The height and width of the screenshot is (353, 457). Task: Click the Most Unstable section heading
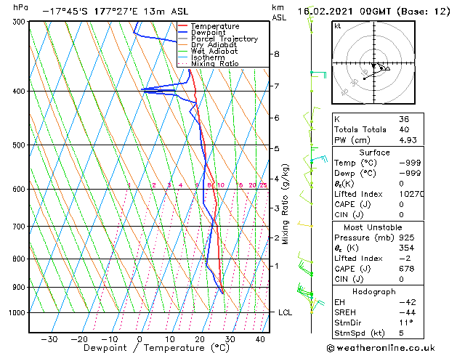373,227
